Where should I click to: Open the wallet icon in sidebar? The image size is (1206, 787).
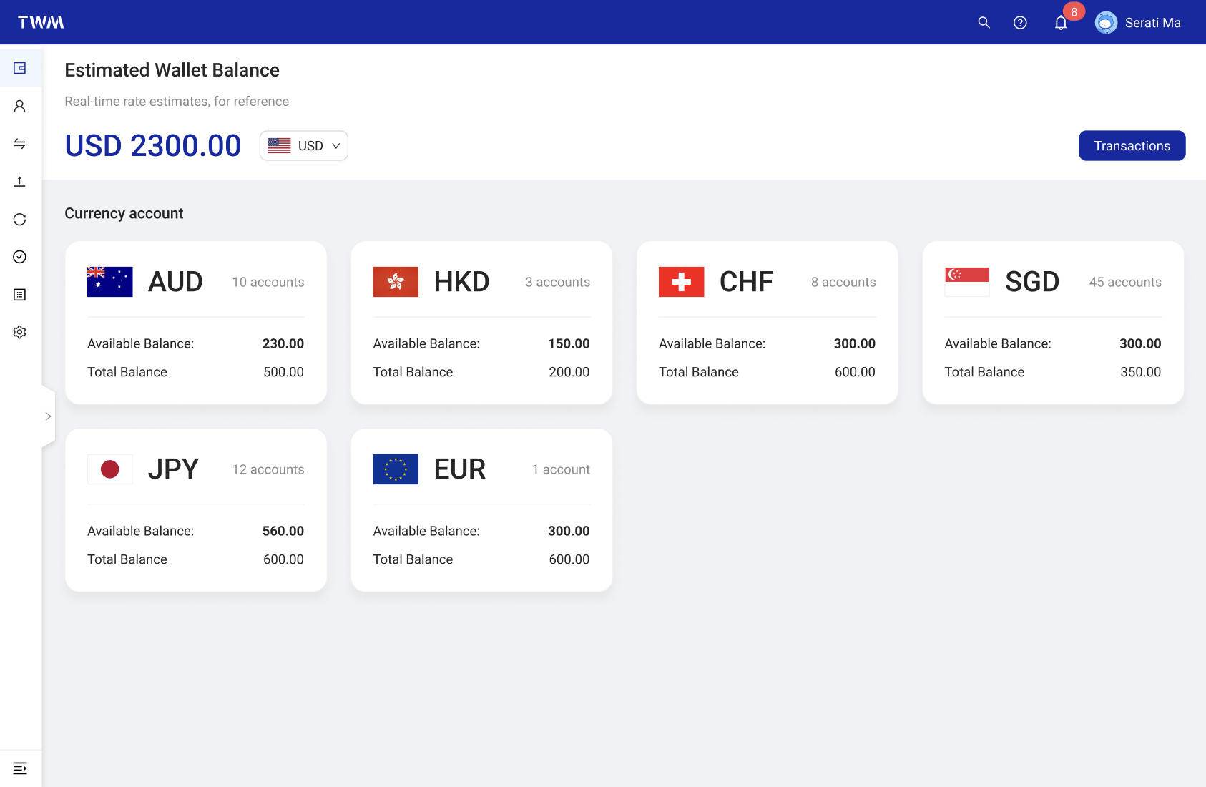(20, 68)
